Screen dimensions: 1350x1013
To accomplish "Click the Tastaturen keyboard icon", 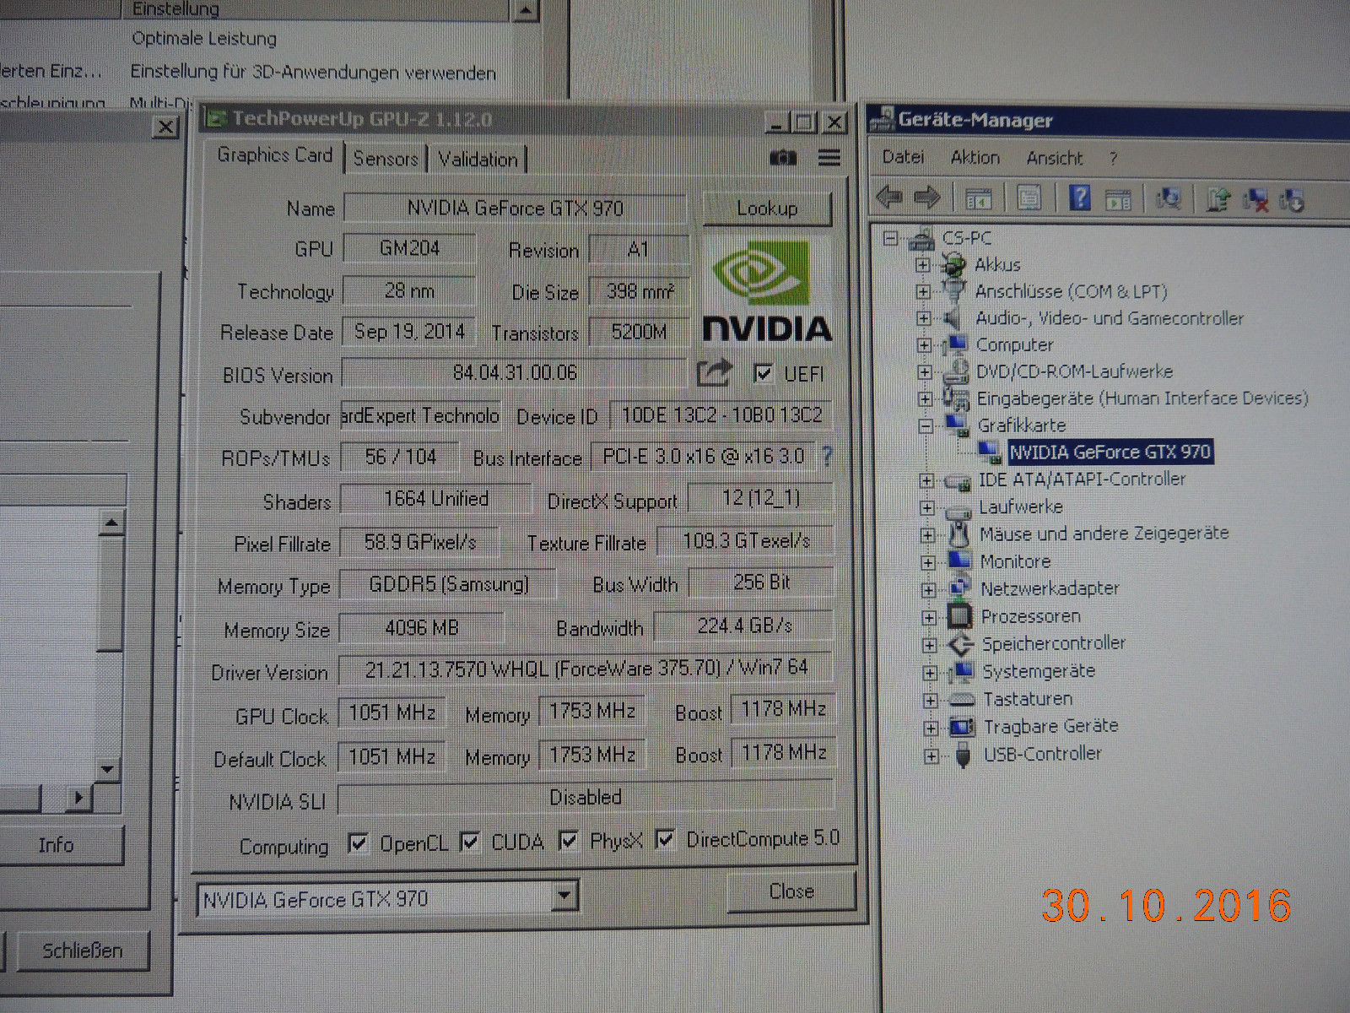I will coord(961,700).
